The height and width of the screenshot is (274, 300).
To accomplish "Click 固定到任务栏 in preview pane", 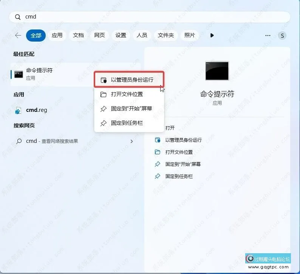I will (x=179, y=176).
